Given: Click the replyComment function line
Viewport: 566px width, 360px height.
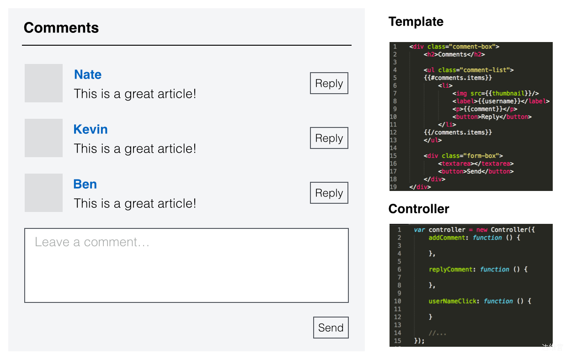Looking at the screenshot, I should 478,269.
